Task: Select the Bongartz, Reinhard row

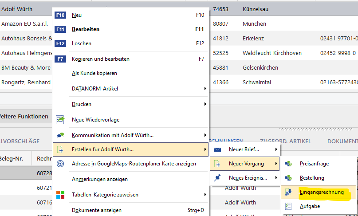Action: tap(179, 82)
